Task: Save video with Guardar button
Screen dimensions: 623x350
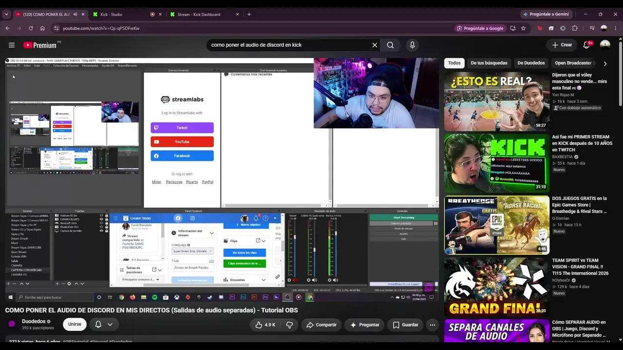Action: coord(405,325)
